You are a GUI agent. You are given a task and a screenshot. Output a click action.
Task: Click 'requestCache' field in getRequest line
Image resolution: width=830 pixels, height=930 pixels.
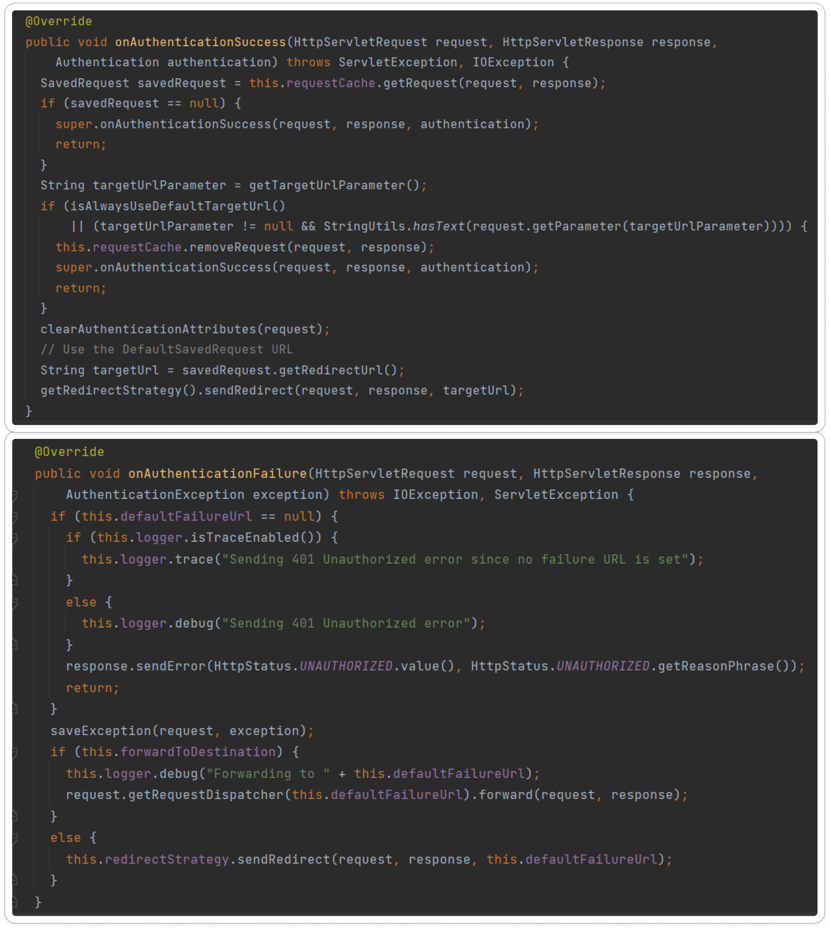[331, 83]
